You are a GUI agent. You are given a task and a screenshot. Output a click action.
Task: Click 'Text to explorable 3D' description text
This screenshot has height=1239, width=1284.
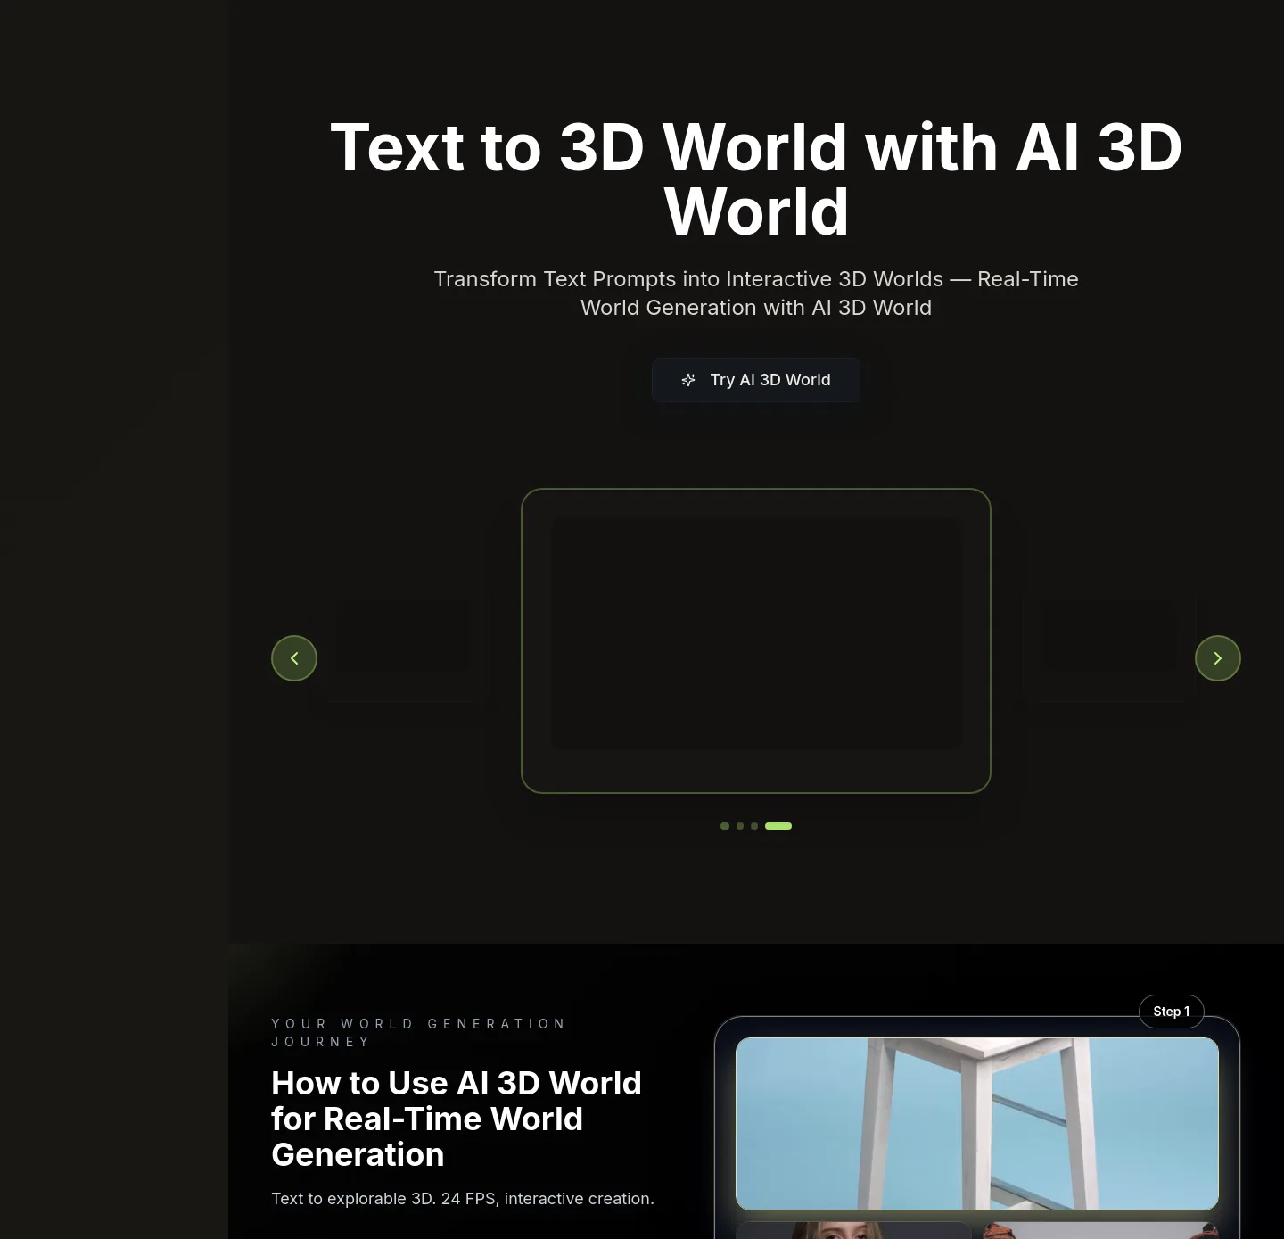coord(463,1199)
